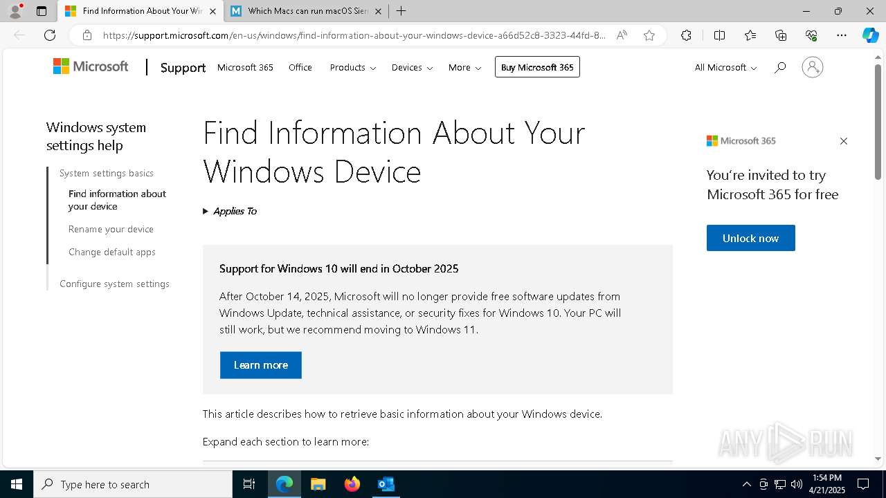Open Edge Settings and more menu
The height and width of the screenshot is (498, 886).
(842, 35)
